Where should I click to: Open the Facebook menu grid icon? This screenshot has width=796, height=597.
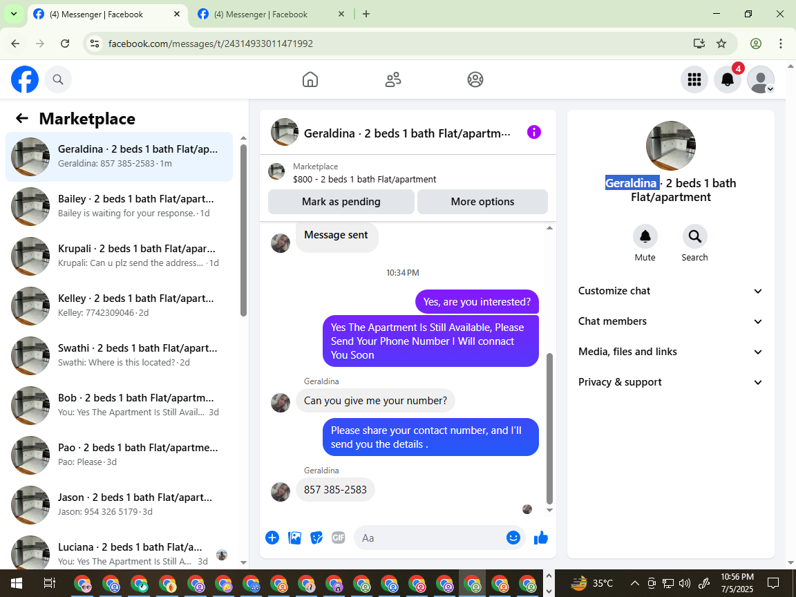694,79
